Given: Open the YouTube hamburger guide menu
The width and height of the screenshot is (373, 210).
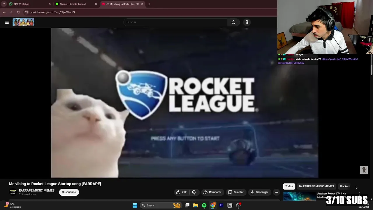Looking at the screenshot, I should [x=7, y=22].
